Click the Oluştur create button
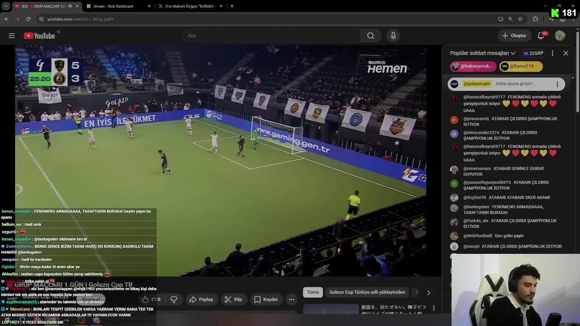580x326 pixels. click(514, 36)
